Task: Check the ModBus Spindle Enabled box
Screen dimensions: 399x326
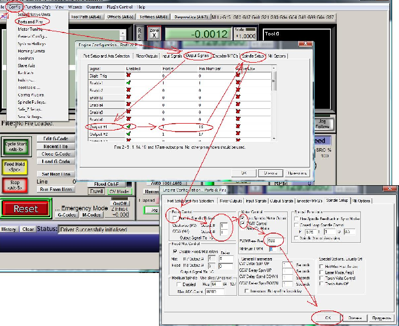Action: pos(179,284)
